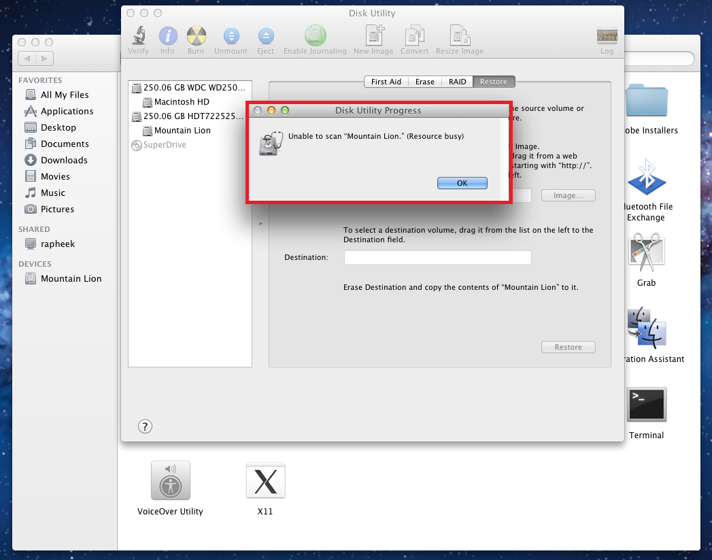Click the Resize Image toolbar icon
Viewport: 712px width, 560px height.
point(460,35)
